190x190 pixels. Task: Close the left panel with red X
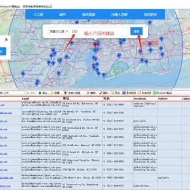[6, 40]
